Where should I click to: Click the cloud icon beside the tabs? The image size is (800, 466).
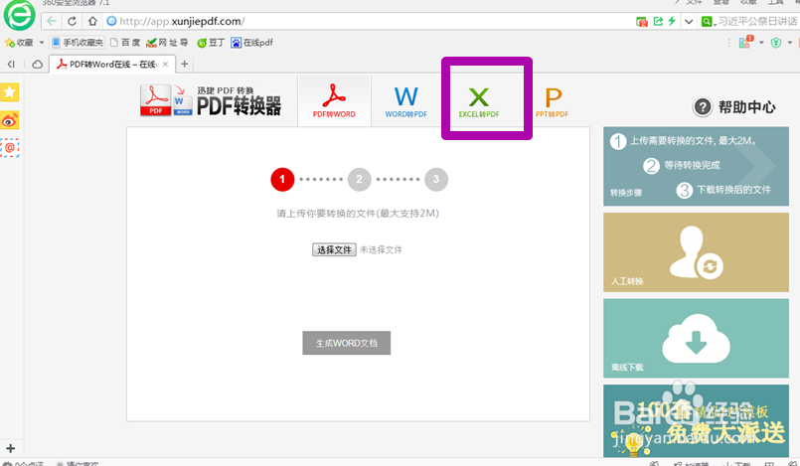coord(37,65)
